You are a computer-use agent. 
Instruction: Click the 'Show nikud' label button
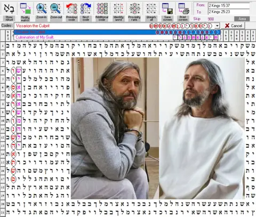click(x=9, y=18)
